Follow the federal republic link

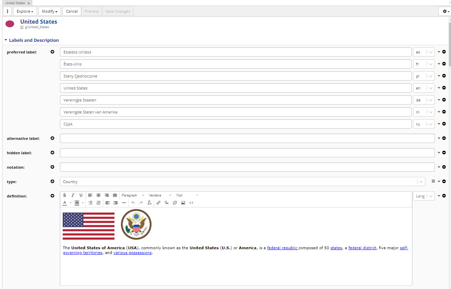point(282,248)
